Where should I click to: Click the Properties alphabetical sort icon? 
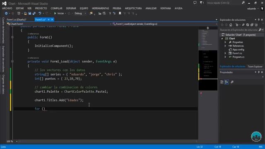pyautogui.click(x=226, y=82)
